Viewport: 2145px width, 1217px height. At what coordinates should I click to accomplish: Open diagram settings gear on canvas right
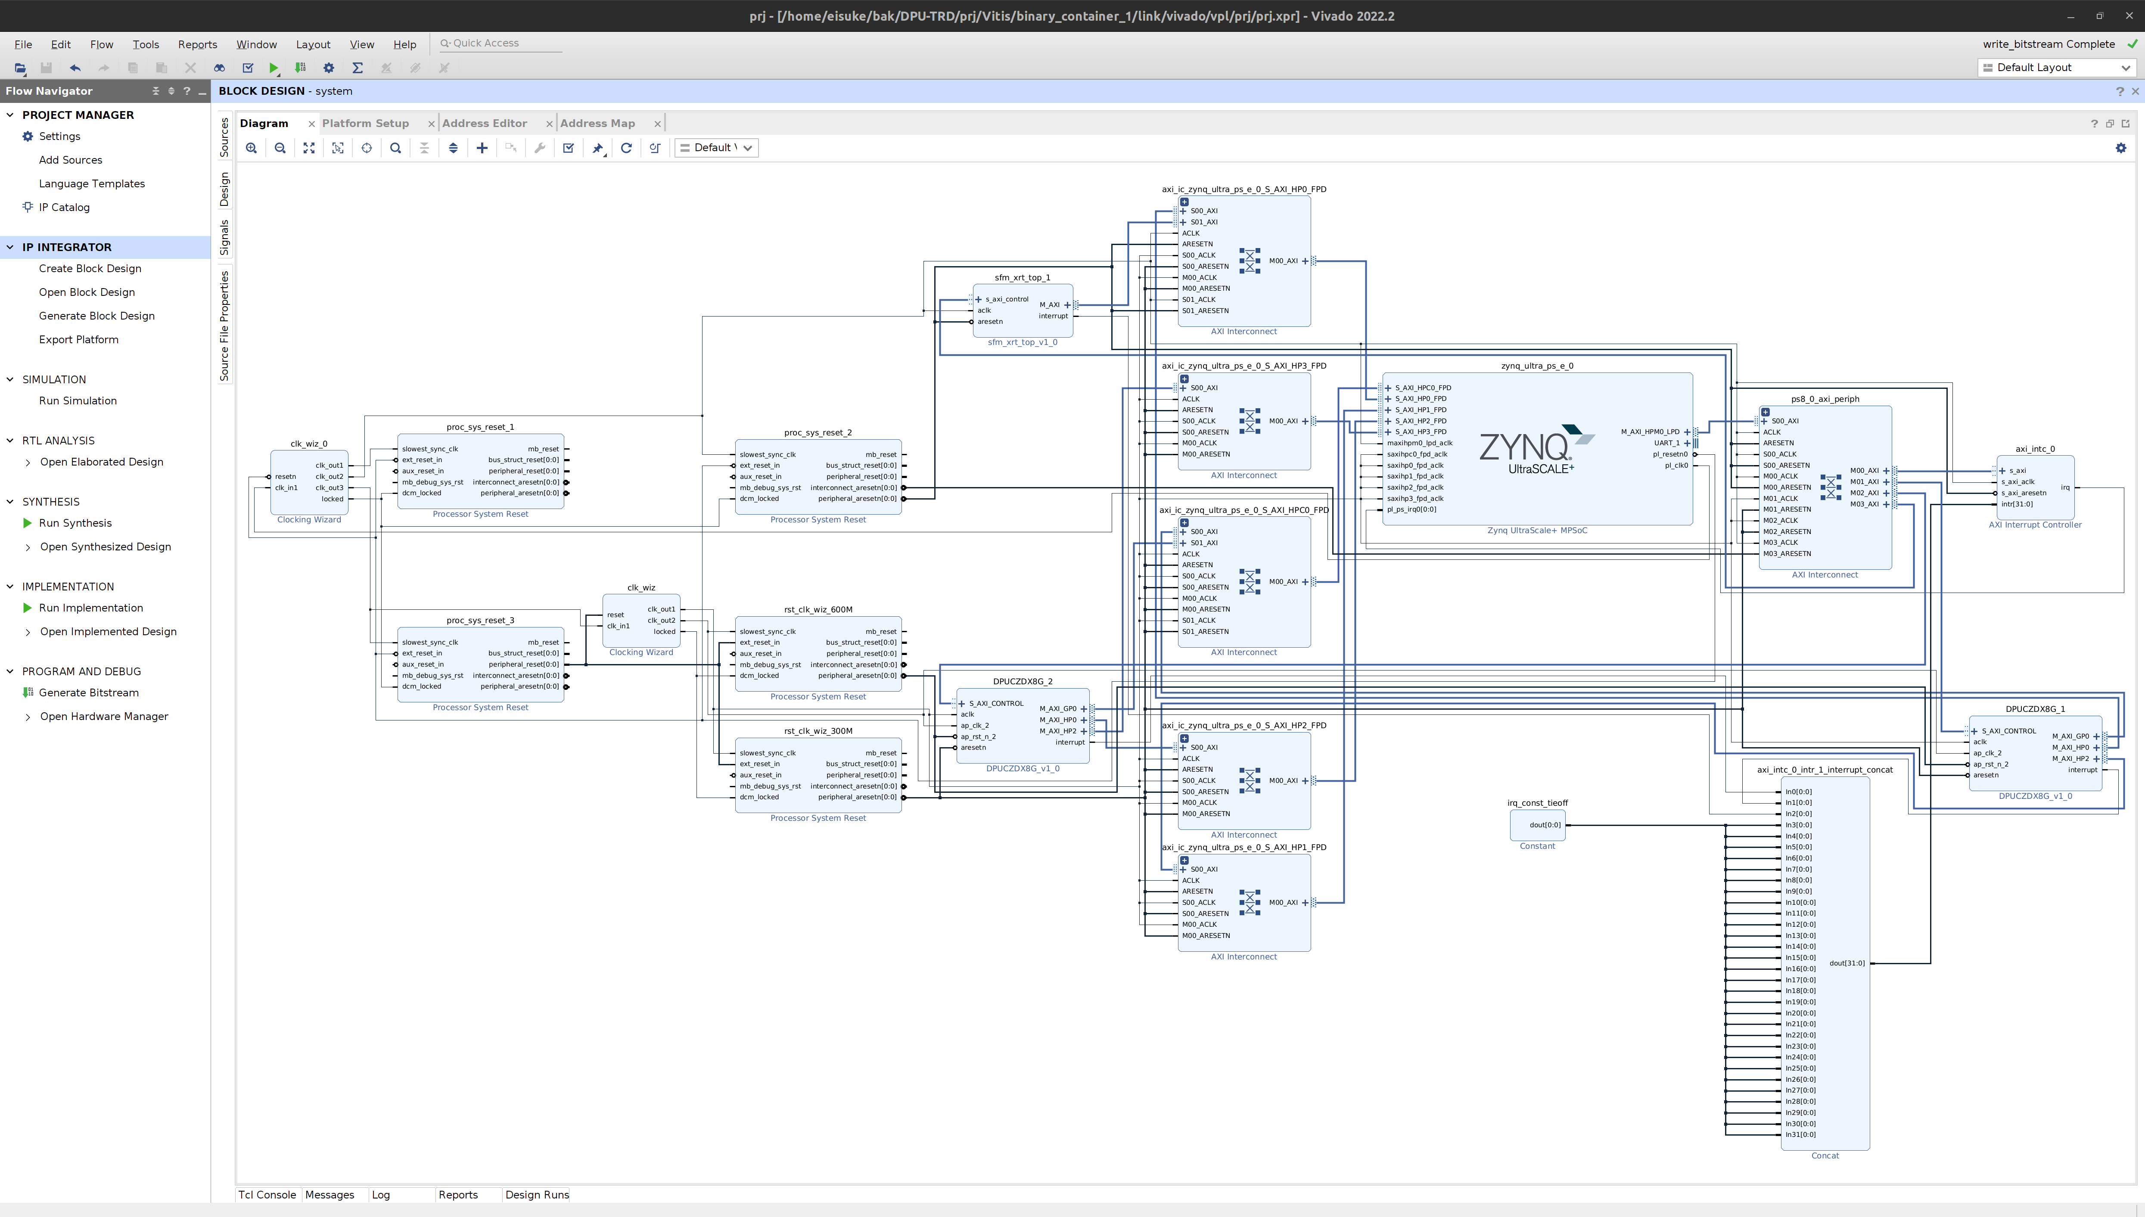[x=2120, y=148]
